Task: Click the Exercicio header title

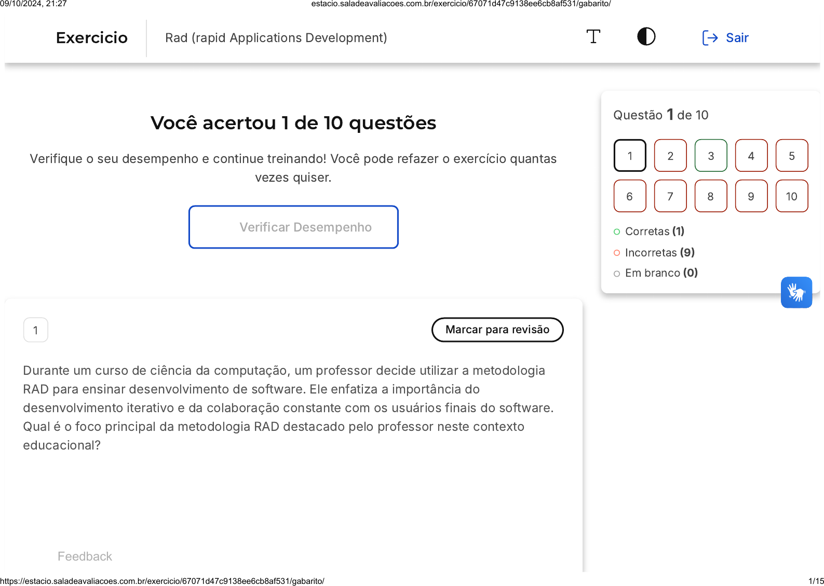Action: [x=92, y=38]
